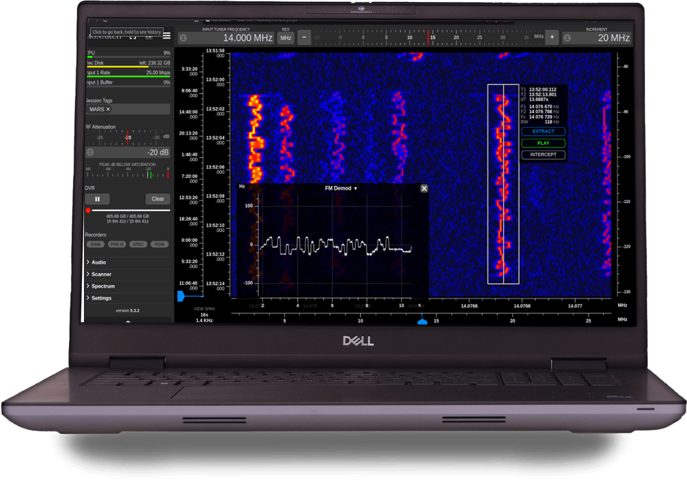Toggle the PDW recorder
The image size is (687, 480).
click(159, 245)
